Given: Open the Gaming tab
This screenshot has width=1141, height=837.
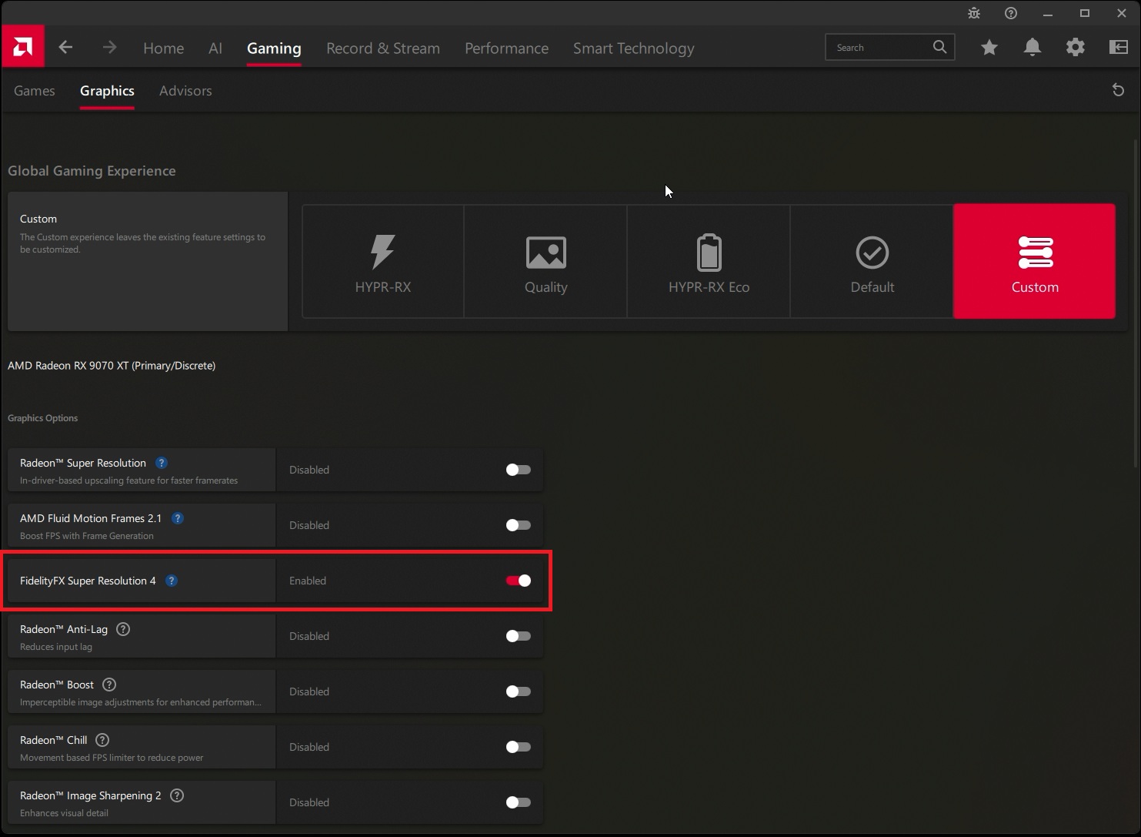Looking at the screenshot, I should (274, 48).
